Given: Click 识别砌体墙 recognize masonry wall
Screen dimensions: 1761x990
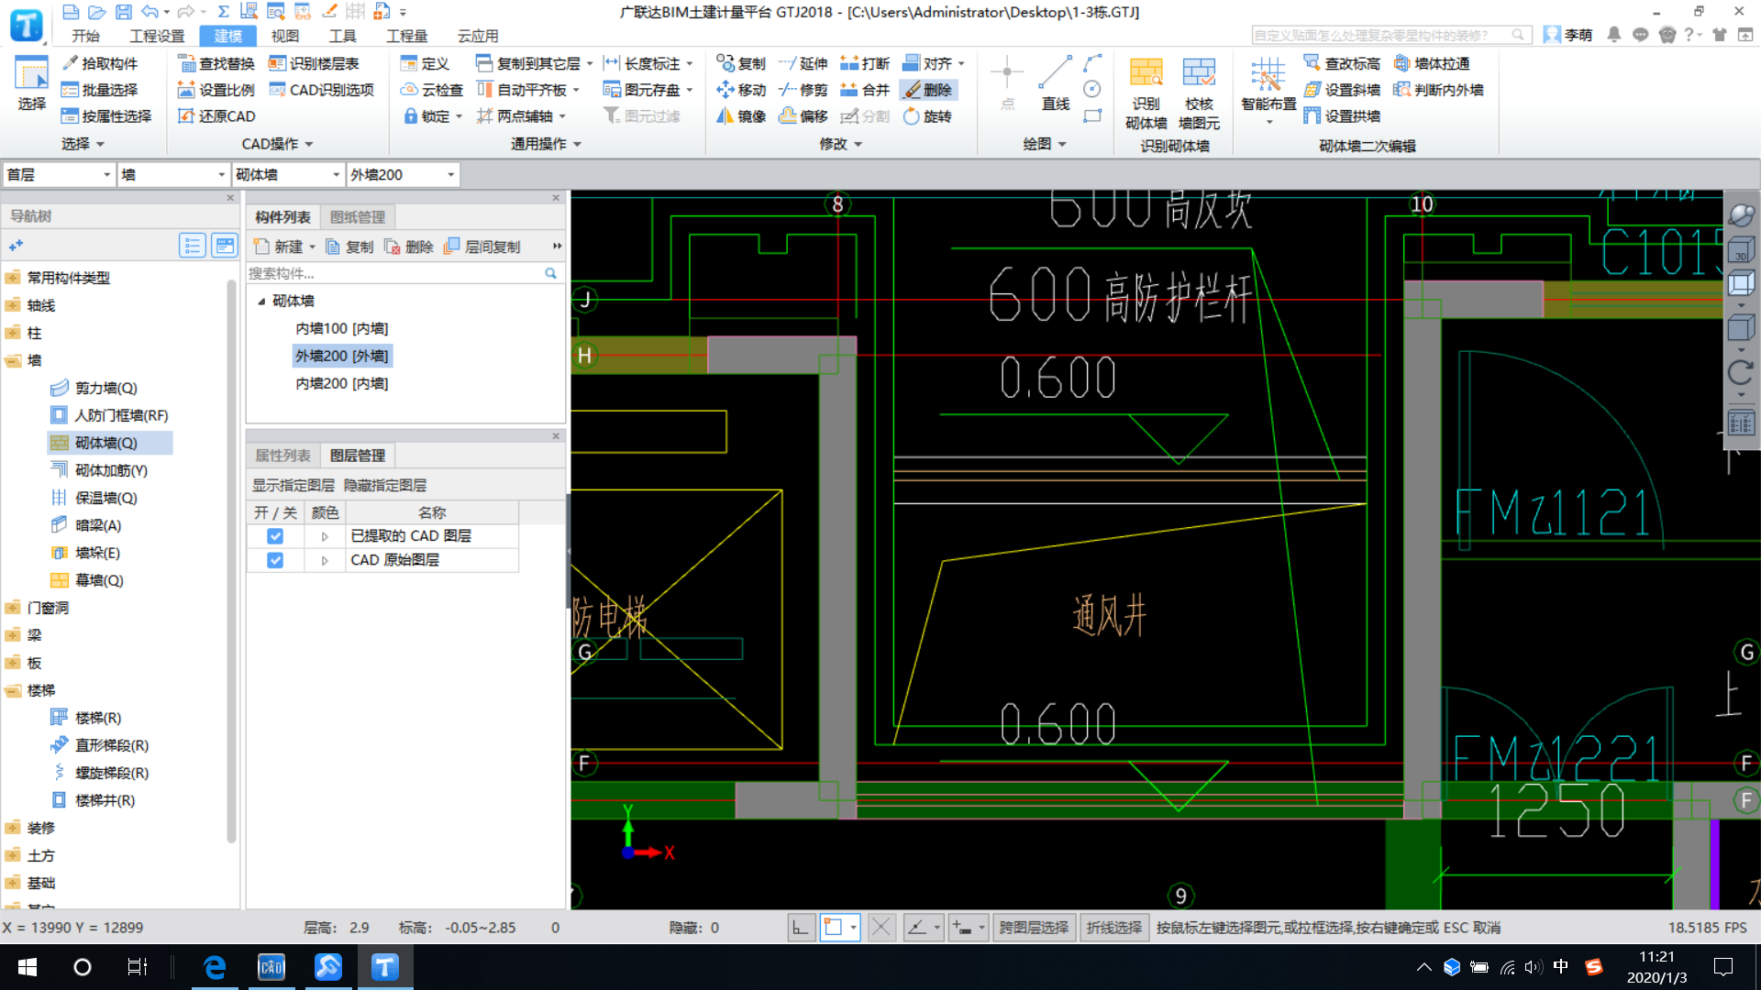Looking at the screenshot, I should [x=1146, y=93].
